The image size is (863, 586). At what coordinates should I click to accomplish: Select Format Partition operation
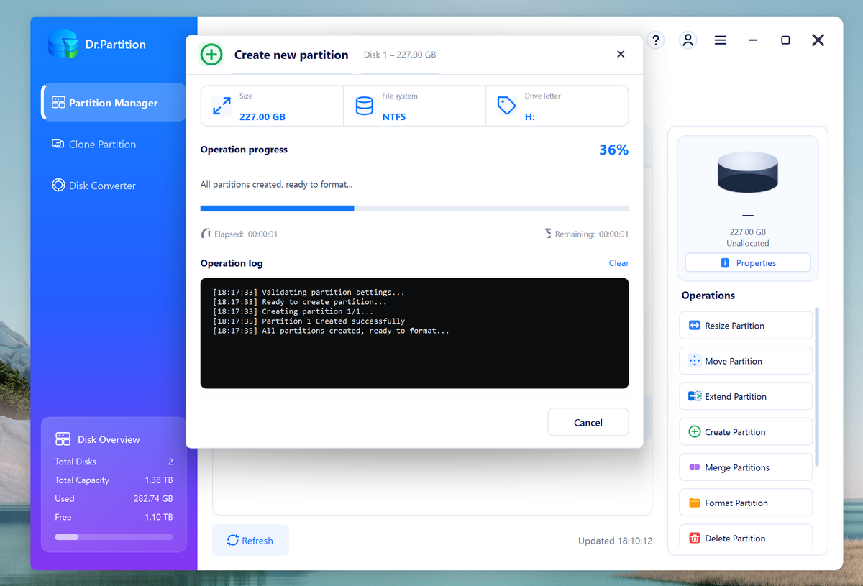(746, 503)
